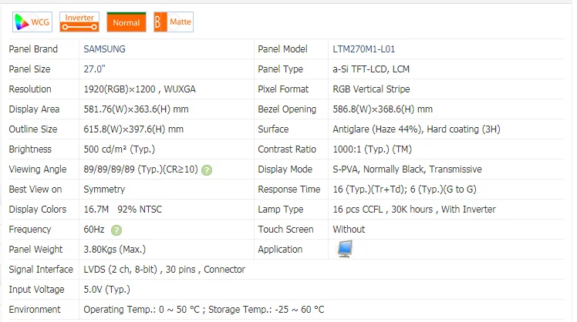Select the LTM270M1-L01 panel model text
The width and height of the screenshot is (577, 322).
point(364,49)
